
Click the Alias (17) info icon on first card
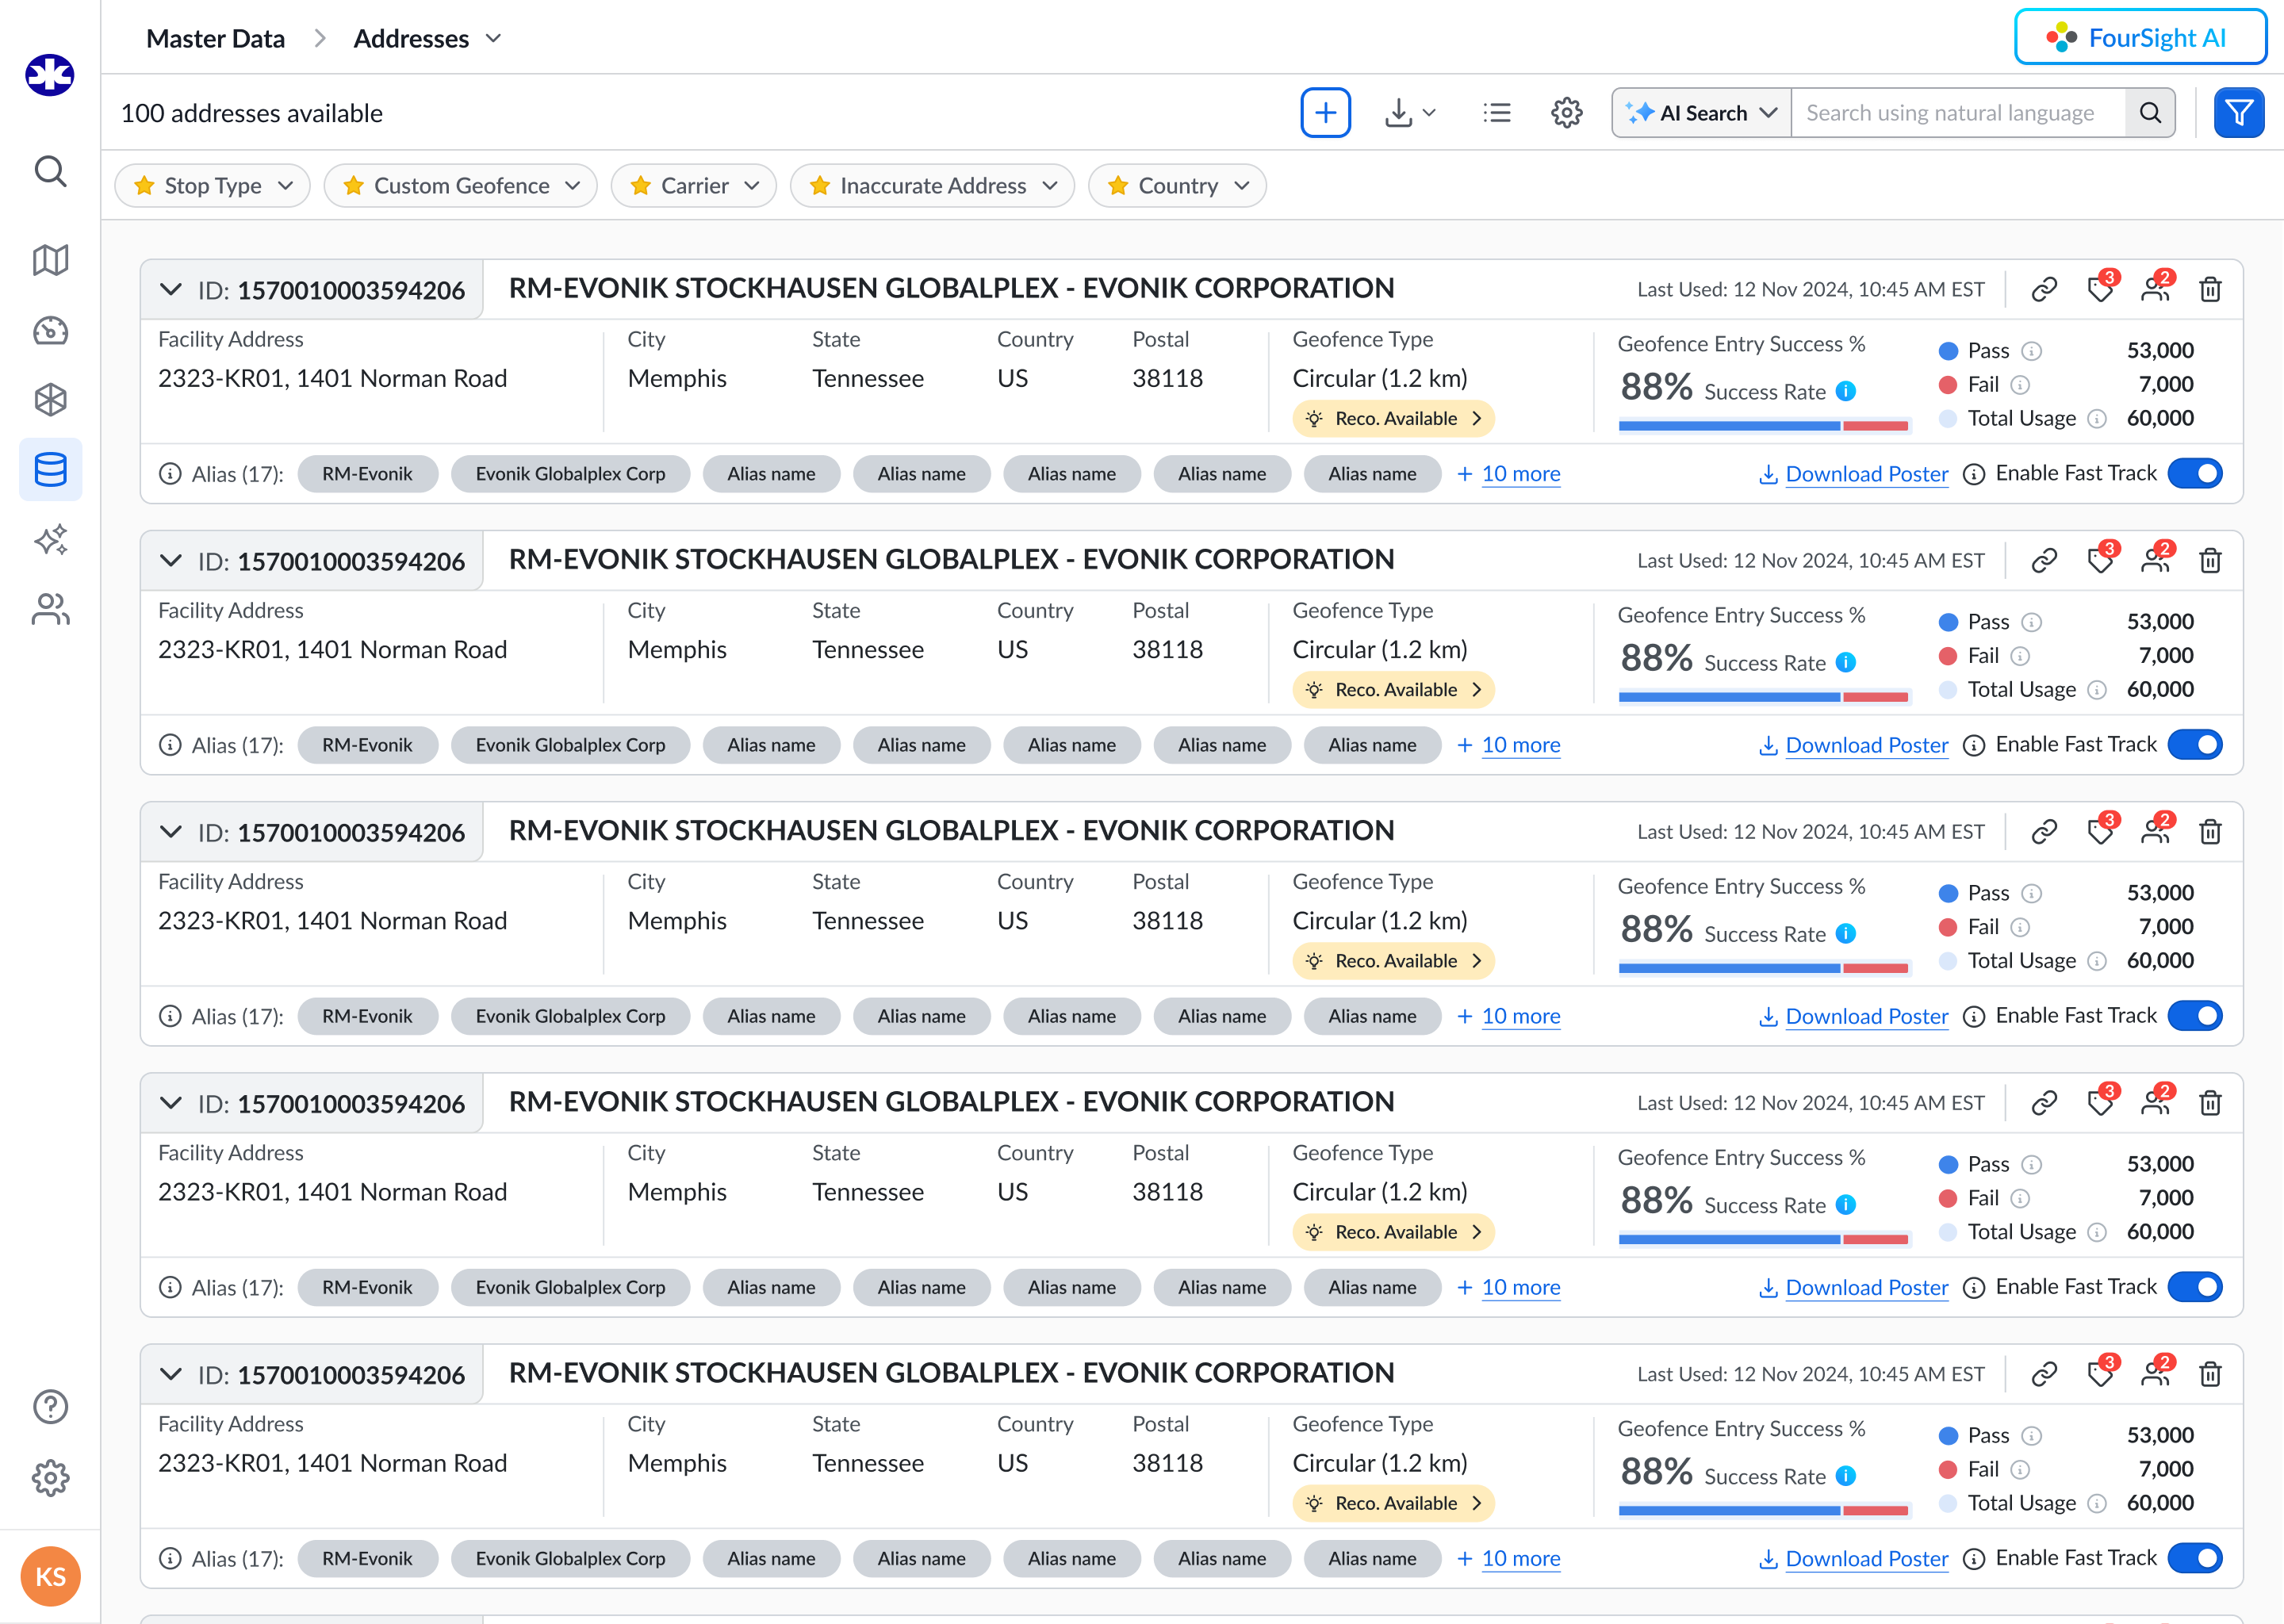pos(170,474)
